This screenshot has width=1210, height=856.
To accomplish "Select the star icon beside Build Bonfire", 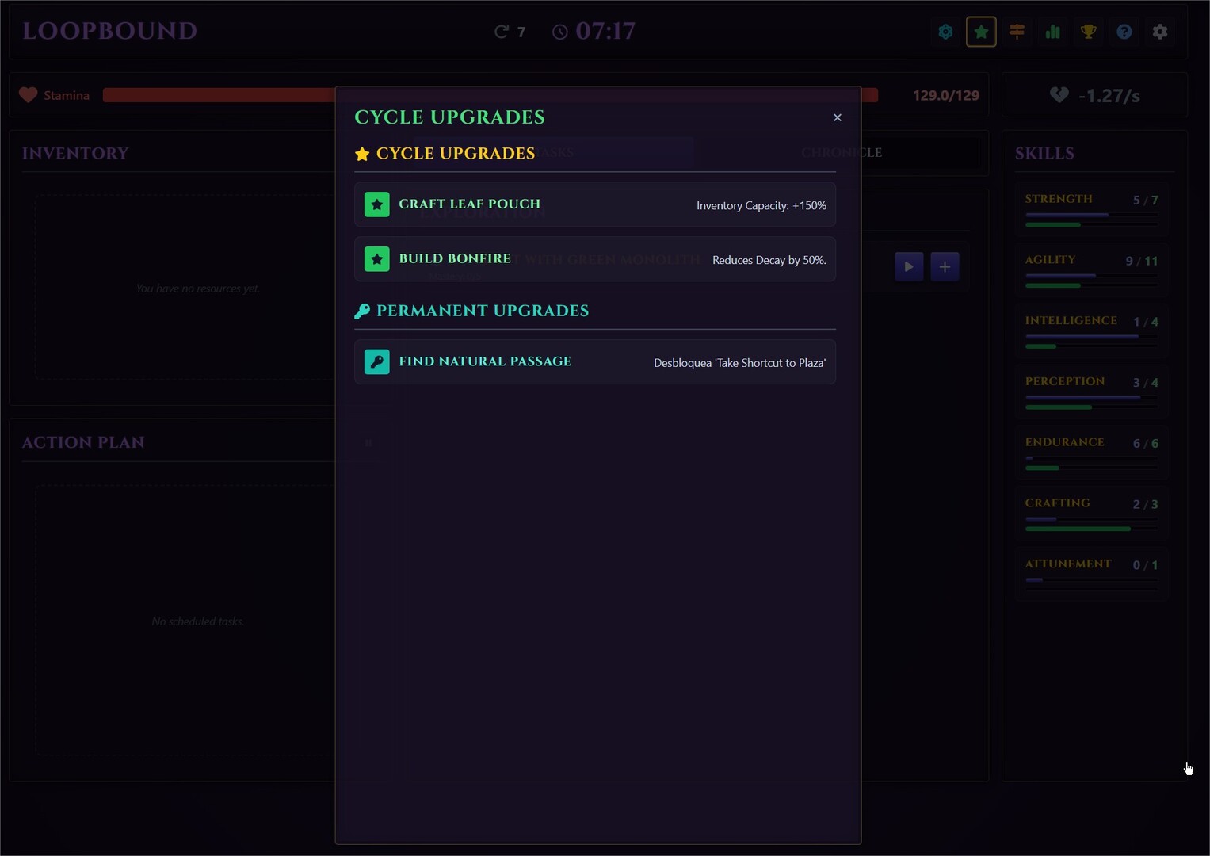I will (x=376, y=258).
